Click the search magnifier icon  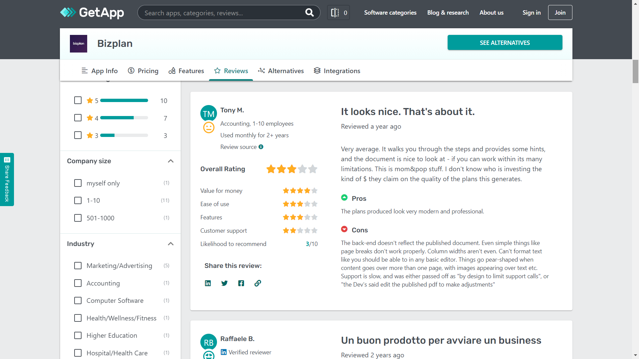coord(309,13)
